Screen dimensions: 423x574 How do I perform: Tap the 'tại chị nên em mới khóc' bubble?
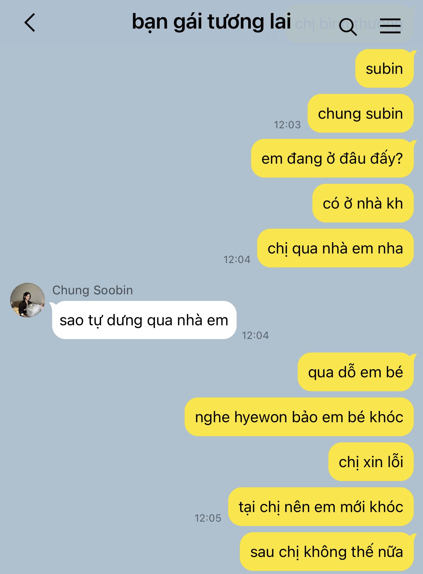[321, 507]
